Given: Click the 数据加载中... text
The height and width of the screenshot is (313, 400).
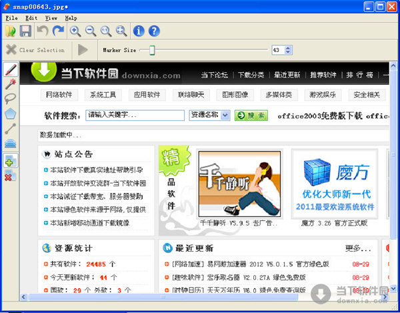Looking at the screenshot, I should pyautogui.click(x=61, y=135).
